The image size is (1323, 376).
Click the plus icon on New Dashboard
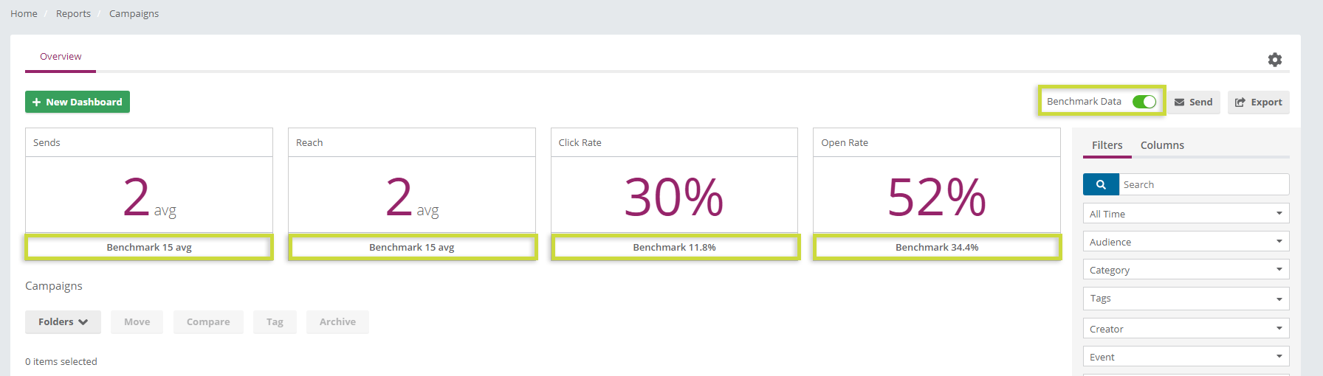click(36, 102)
